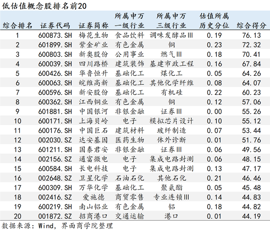The width and height of the screenshot is (270, 230).
Task: Click stock name 南山铝业
Action: [94, 207]
